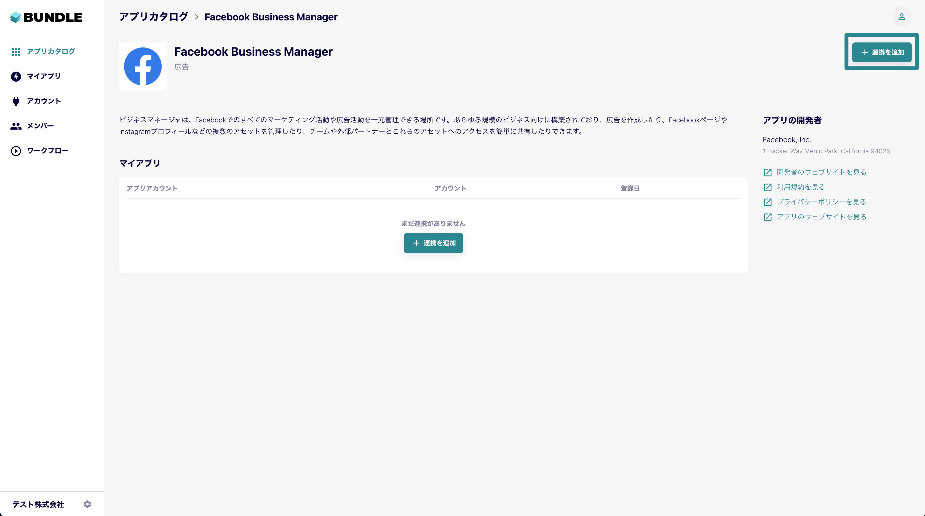The width and height of the screenshot is (925, 516).
Task: Select アプリカタログ in the sidebar menu
Action: tap(51, 51)
